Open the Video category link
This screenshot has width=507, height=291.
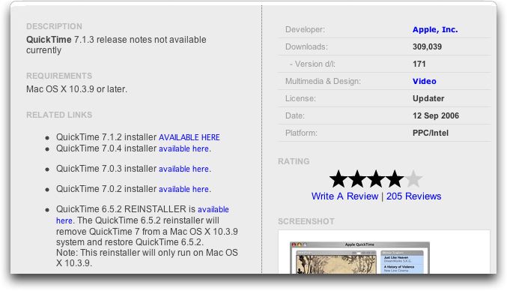pos(424,81)
